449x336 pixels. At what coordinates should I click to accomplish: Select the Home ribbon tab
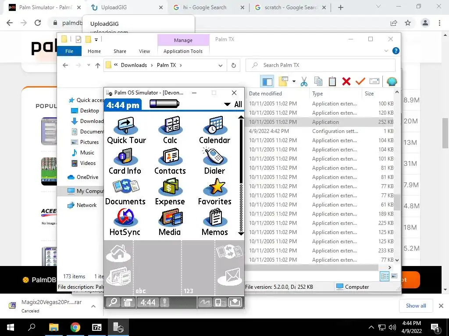(x=94, y=51)
